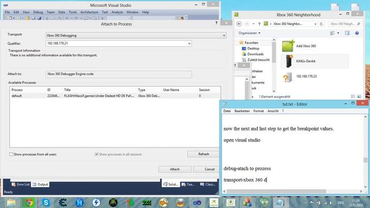
Task: Open File Explorer from the taskbar
Action: pyautogui.click(x=12, y=203)
